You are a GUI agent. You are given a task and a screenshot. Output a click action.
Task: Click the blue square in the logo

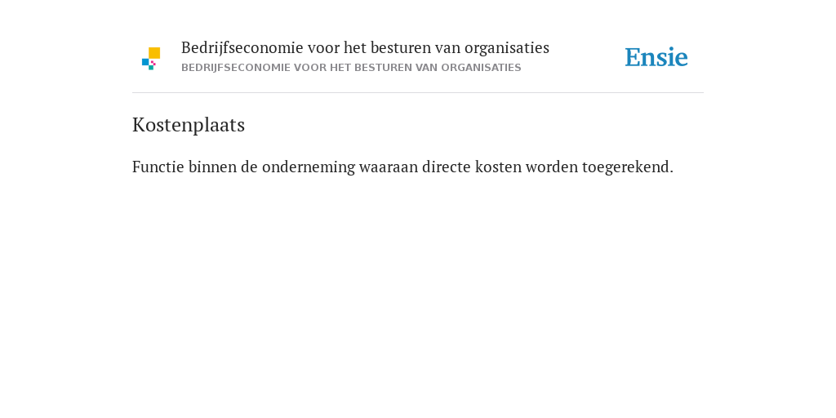[145, 62]
